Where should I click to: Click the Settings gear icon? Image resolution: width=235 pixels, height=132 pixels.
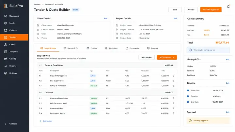(x=6, y=73)
